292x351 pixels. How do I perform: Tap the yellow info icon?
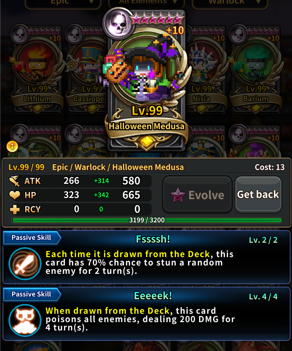12,146
